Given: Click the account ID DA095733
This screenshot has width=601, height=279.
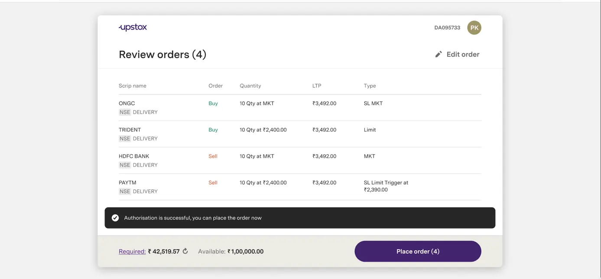Looking at the screenshot, I should click(x=447, y=28).
